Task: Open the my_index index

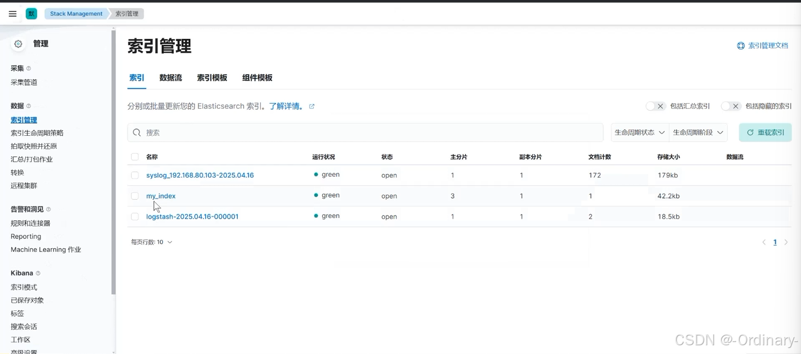Action: click(x=161, y=196)
